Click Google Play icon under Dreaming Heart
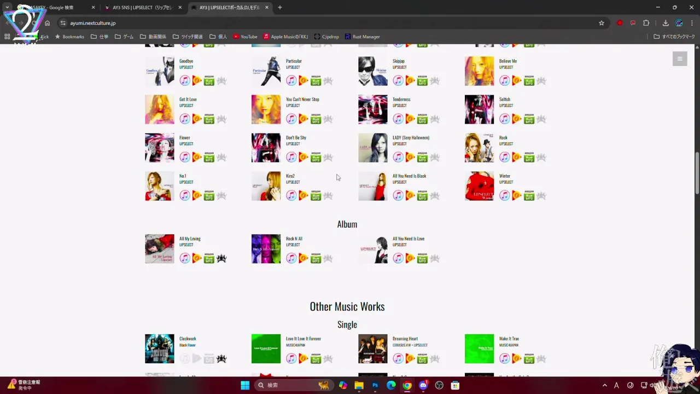The height and width of the screenshot is (394, 700). click(x=410, y=358)
